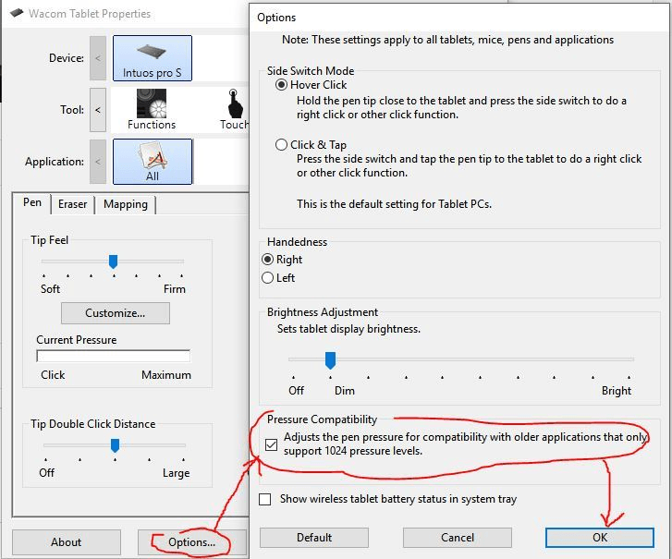Viewport: 672px width, 559px height.
Task: Choose Left handedness
Action: click(x=267, y=278)
